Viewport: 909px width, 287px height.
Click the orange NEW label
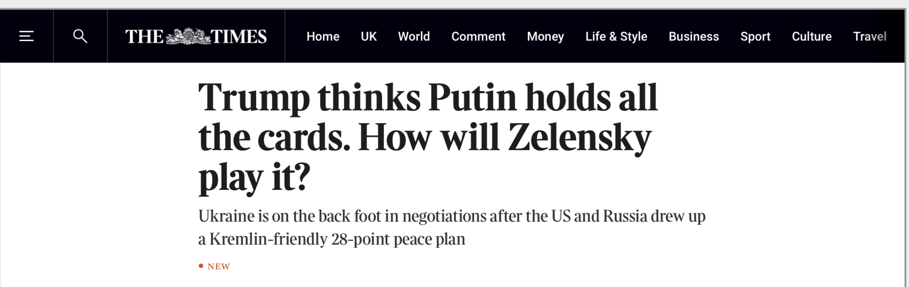point(219,267)
